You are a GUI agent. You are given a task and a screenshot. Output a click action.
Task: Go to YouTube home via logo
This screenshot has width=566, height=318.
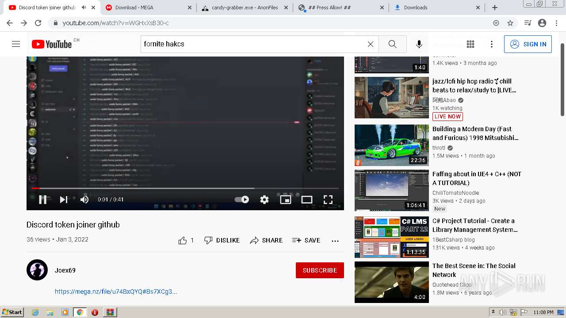[52, 44]
